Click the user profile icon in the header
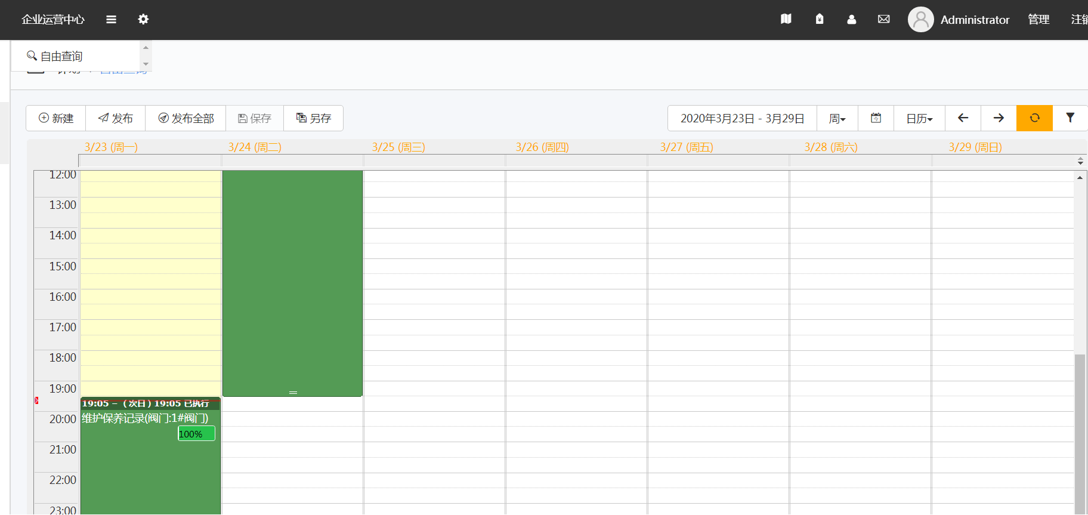1088x515 pixels. 851,19
